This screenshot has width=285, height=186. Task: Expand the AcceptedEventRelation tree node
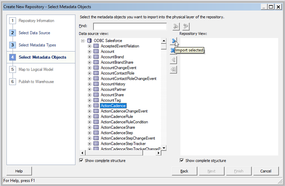pos(90,46)
